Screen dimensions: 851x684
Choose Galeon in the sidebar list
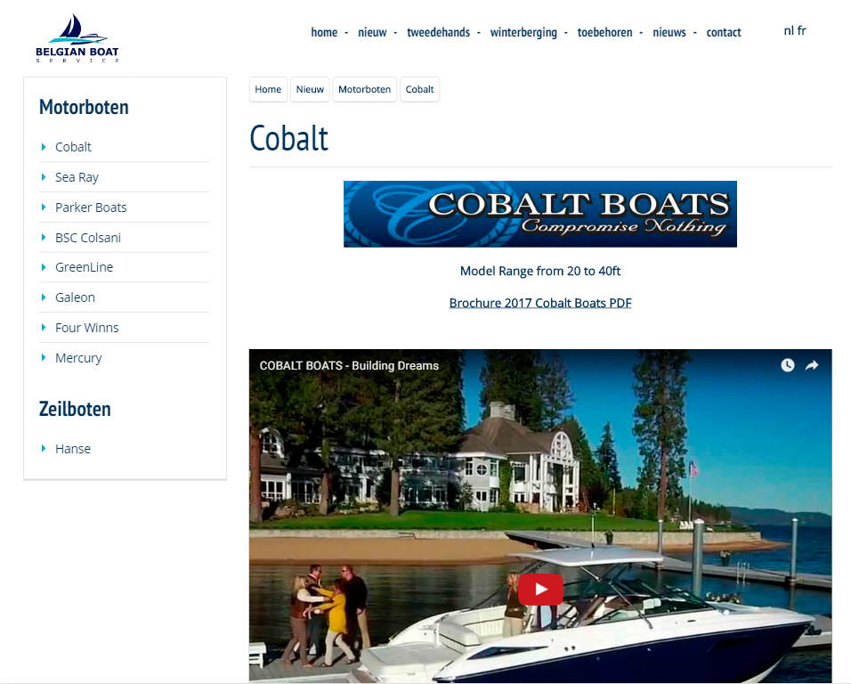[x=75, y=297]
